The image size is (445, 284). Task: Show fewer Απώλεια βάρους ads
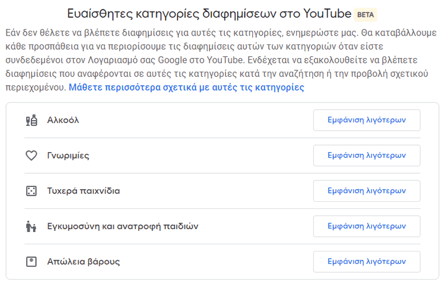coord(367,262)
